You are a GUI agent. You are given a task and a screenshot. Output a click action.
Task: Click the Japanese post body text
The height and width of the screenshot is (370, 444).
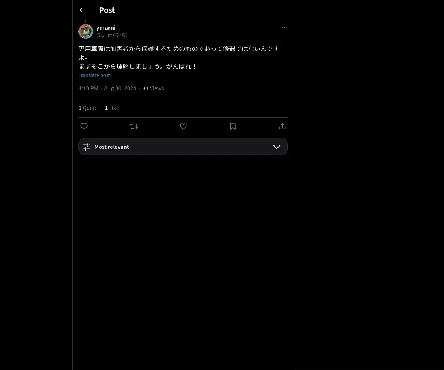pyautogui.click(x=179, y=58)
